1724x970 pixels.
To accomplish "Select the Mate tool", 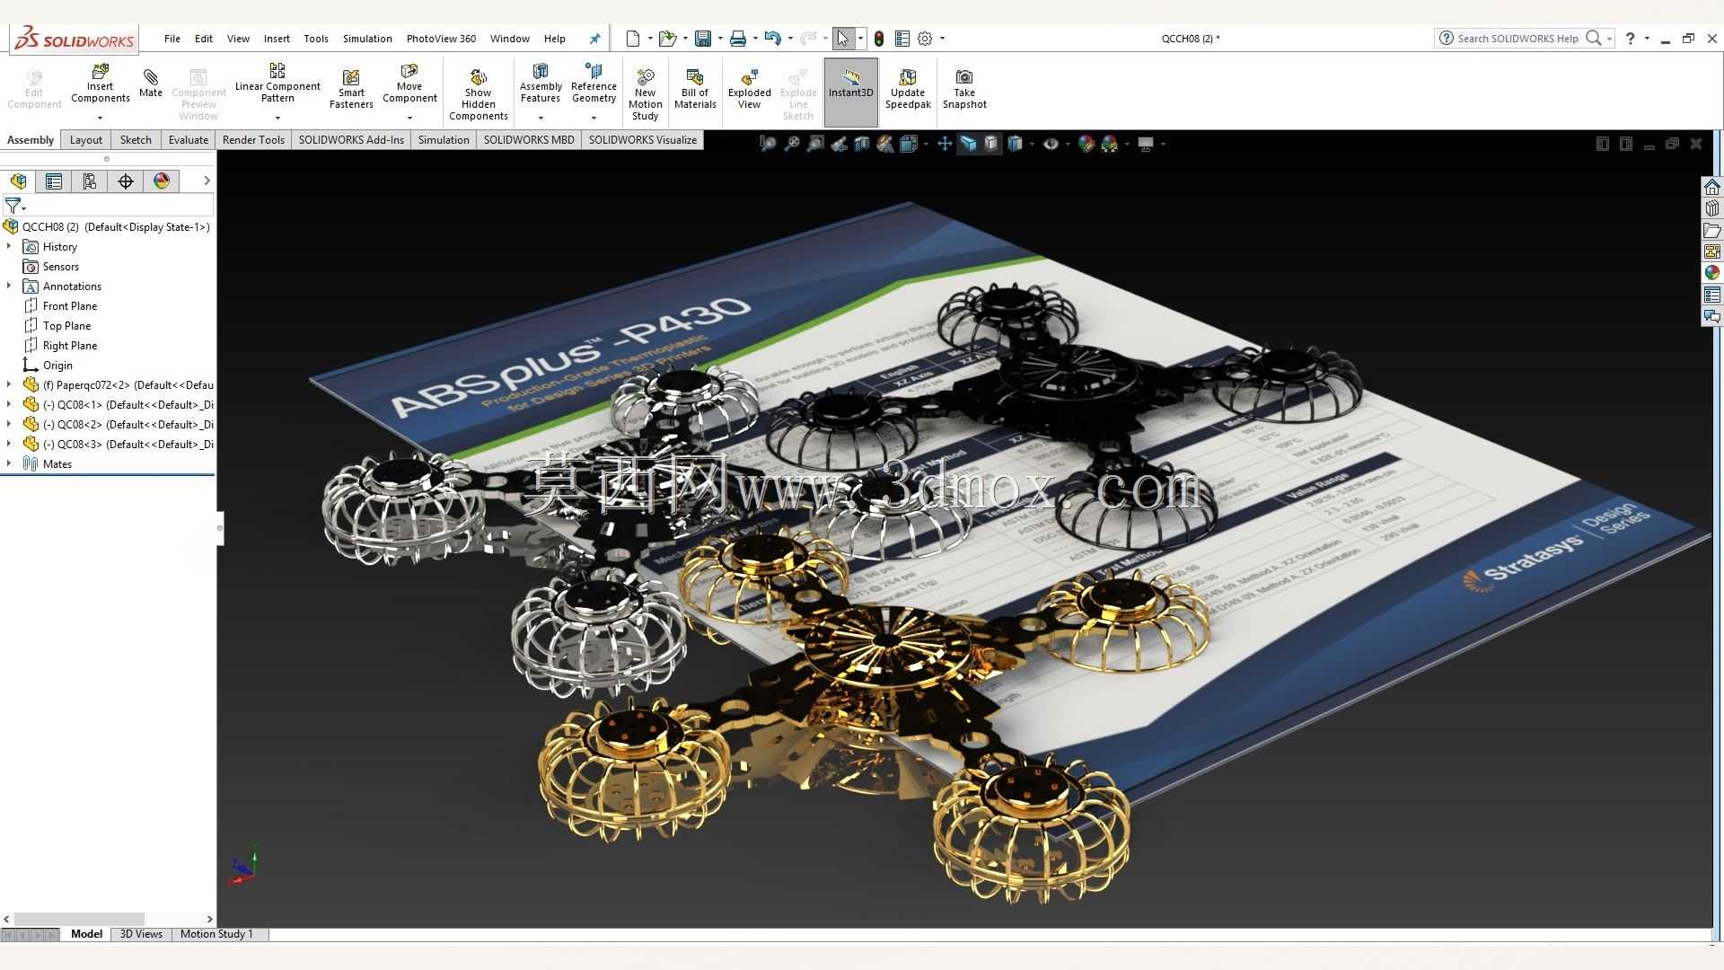I will pyautogui.click(x=150, y=82).
